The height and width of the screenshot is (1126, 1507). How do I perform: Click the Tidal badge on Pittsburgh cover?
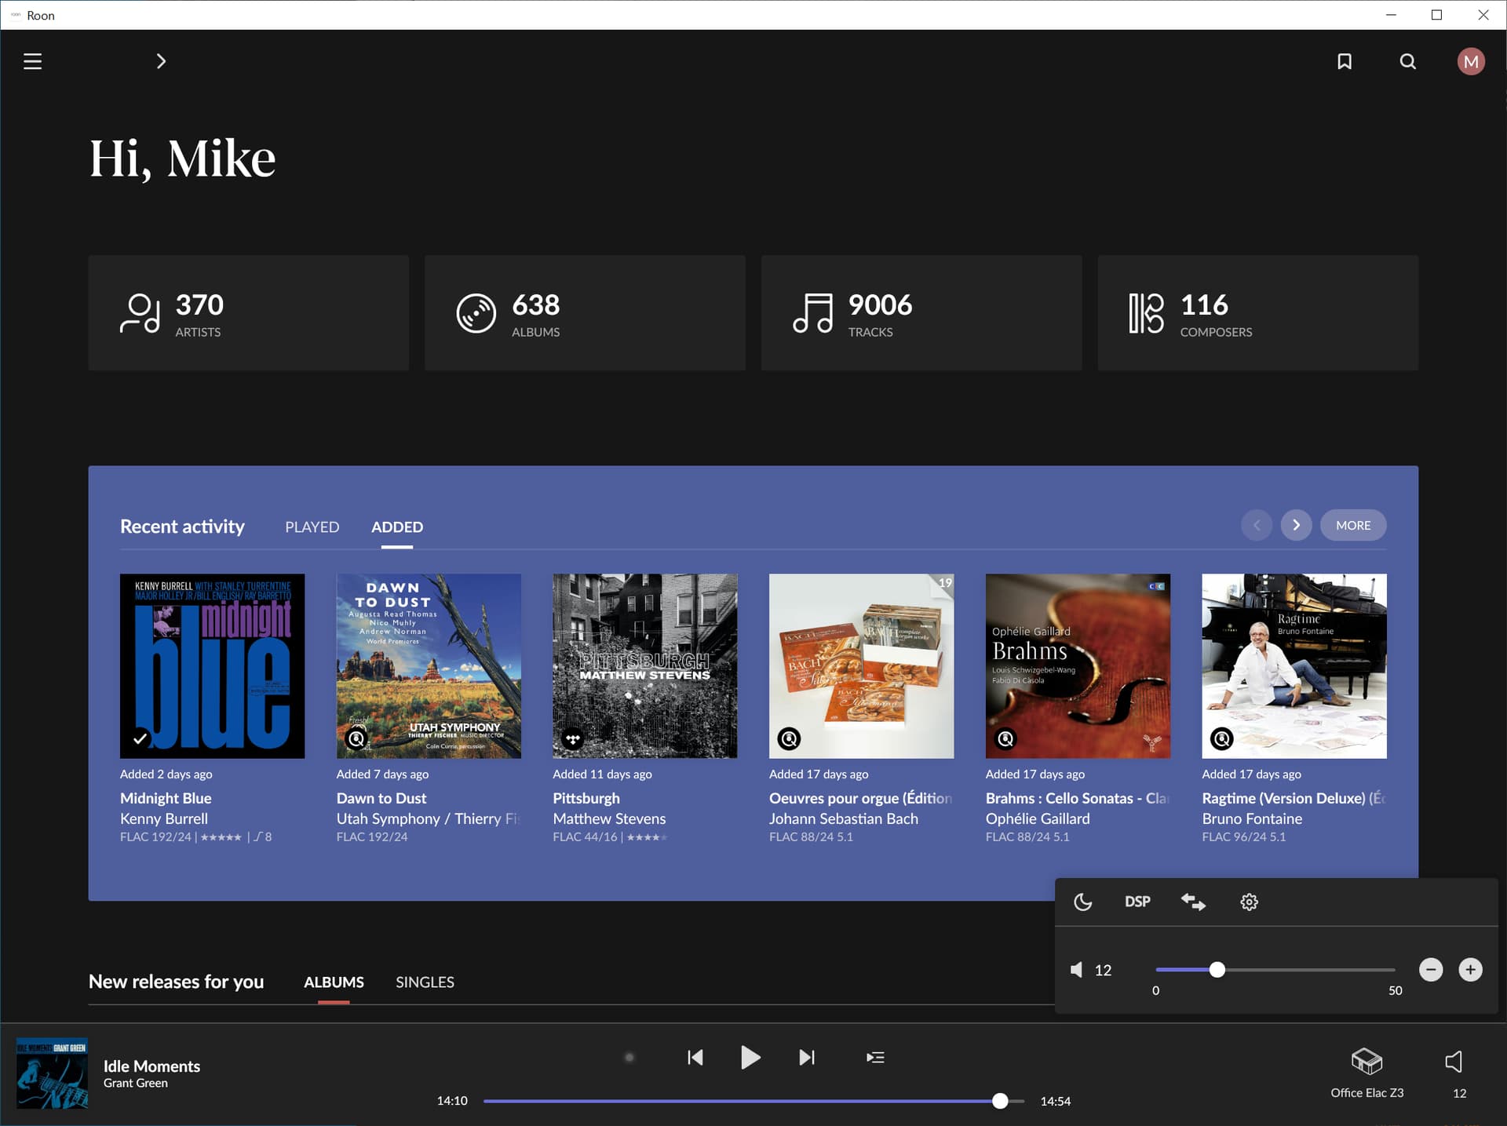pos(573,738)
